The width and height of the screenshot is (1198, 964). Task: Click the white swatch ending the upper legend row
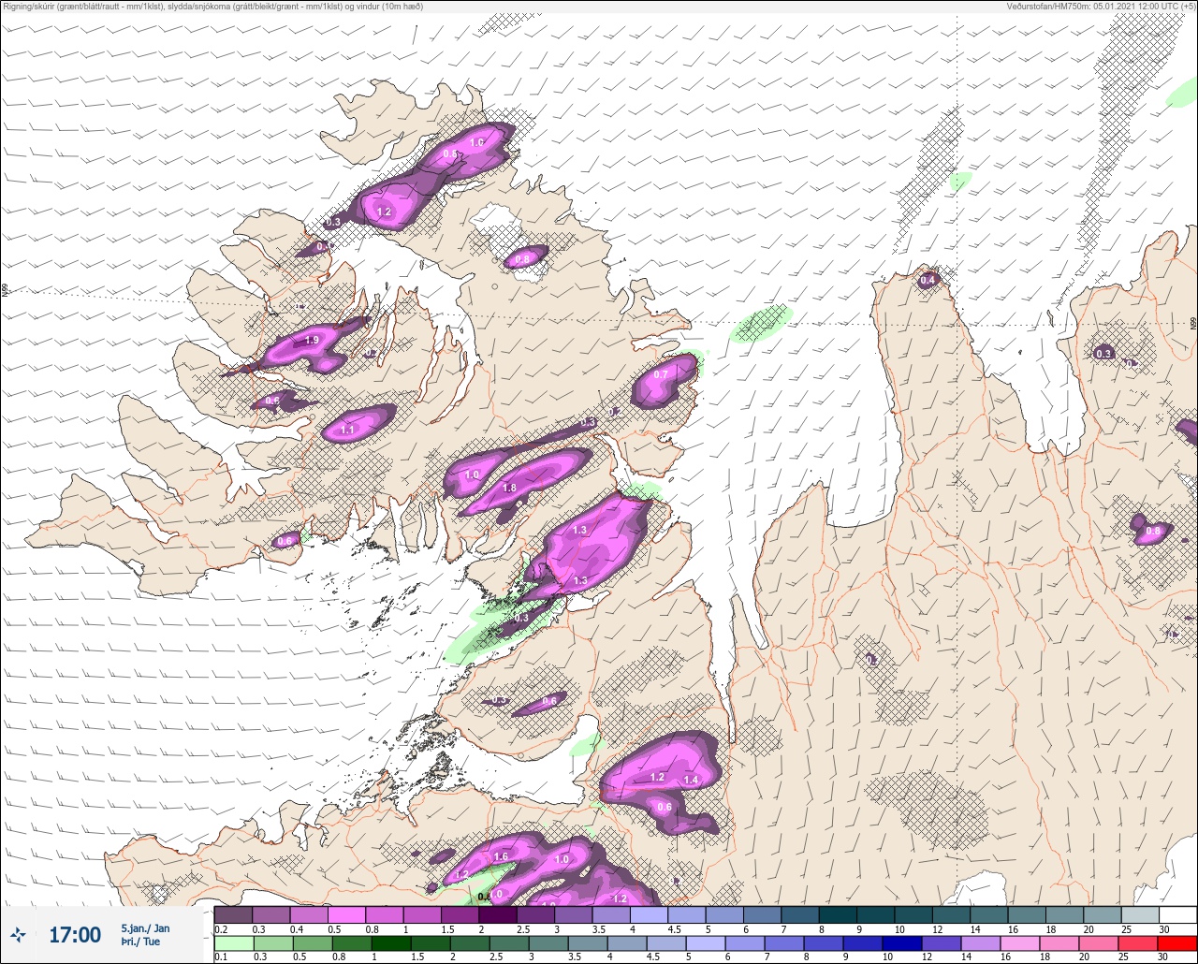1177,914
